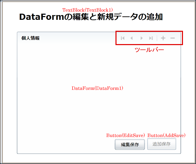The height and width of the screenshot is (164, 196).
Task: Click the Button(AddSave) annotation label
Action: coord(167,135)
